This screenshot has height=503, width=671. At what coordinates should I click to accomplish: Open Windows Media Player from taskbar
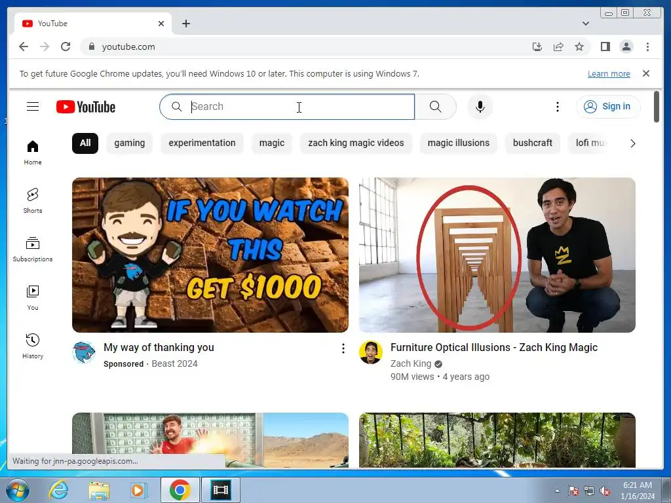click(138, 490)
